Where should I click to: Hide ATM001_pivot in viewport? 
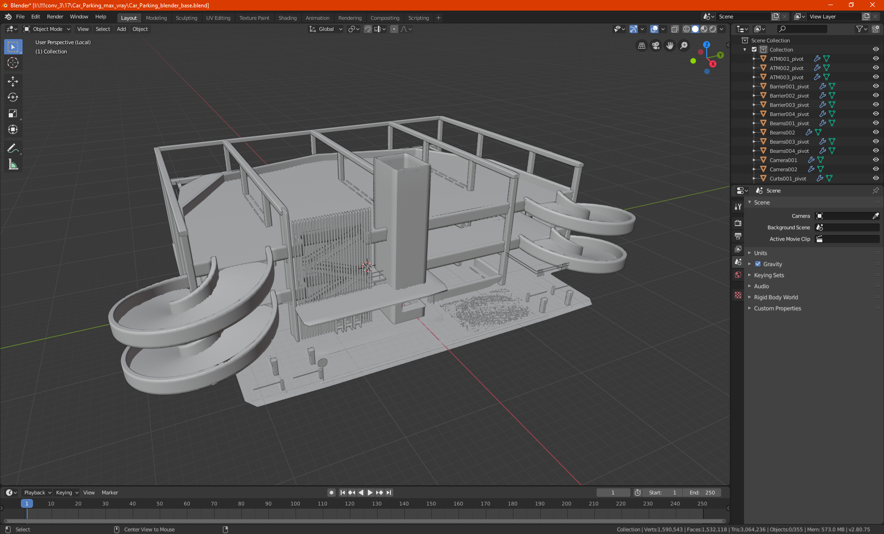click(876, 59)
